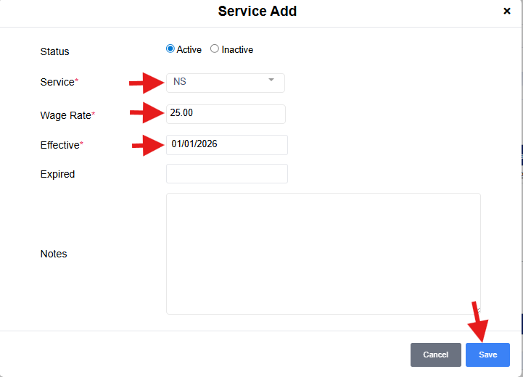Select the Inactive status radio button
Viewport: 523px width, 377px height.
215,49
